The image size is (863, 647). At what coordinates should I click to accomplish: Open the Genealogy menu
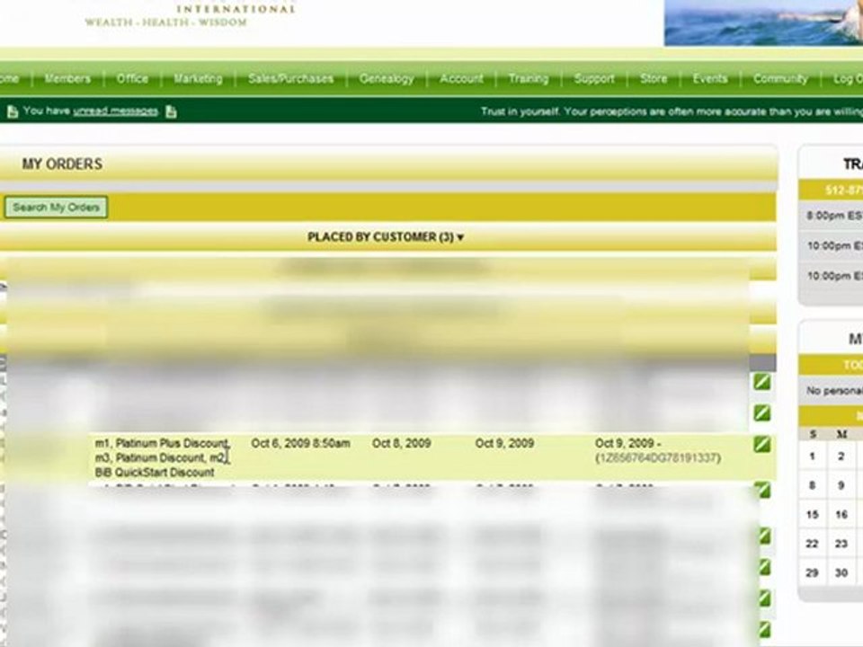(387, 79)
